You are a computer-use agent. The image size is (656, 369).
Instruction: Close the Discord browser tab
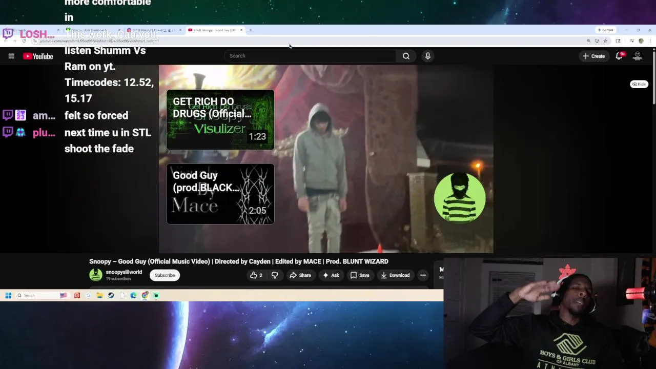[180, 30]
